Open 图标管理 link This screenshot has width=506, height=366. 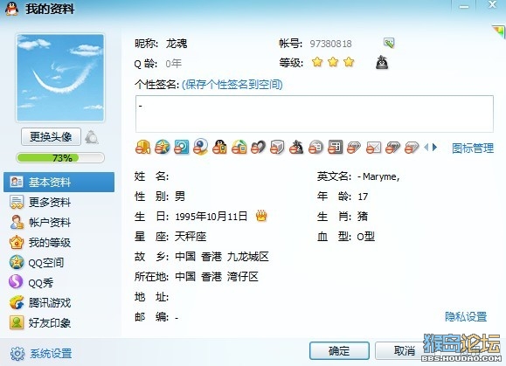(x=473, y=148)
